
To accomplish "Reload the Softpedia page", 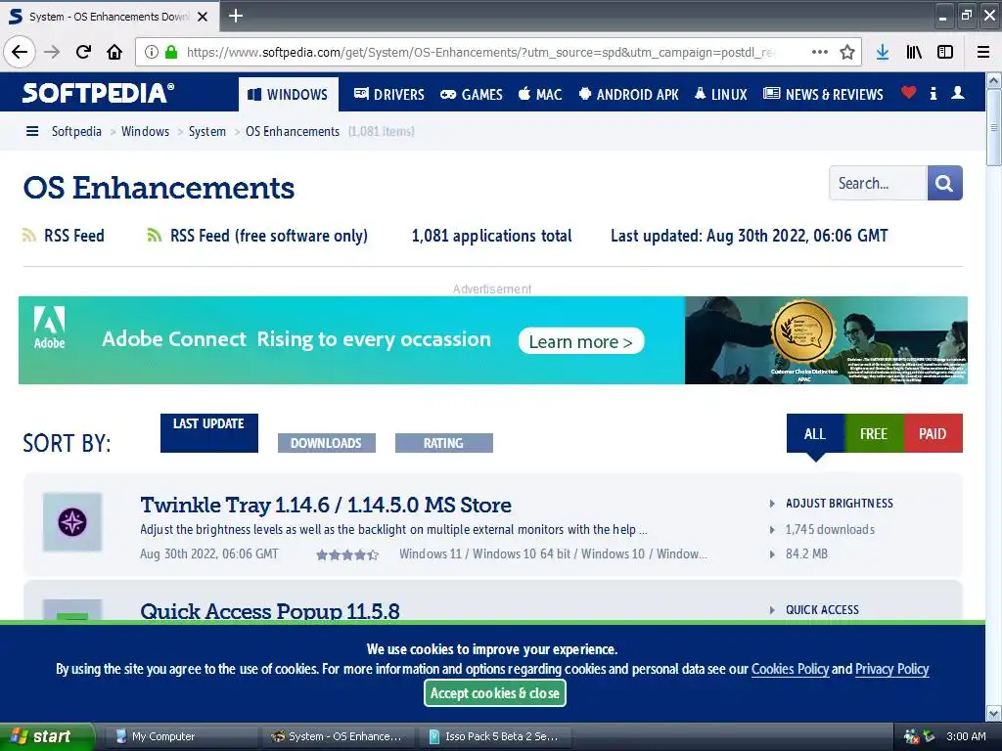I will click(83, 52).
